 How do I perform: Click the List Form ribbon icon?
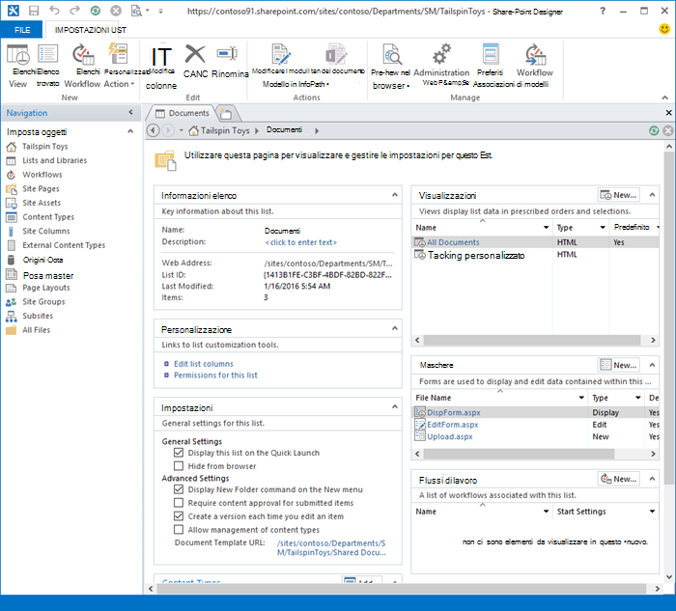pyautogui.click(x=47, y=54)
